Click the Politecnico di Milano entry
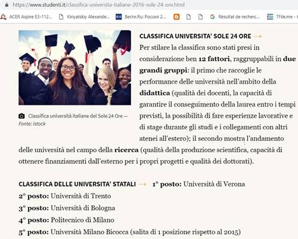Viewport: 298px width, 239px height. [x=83, y=220]
